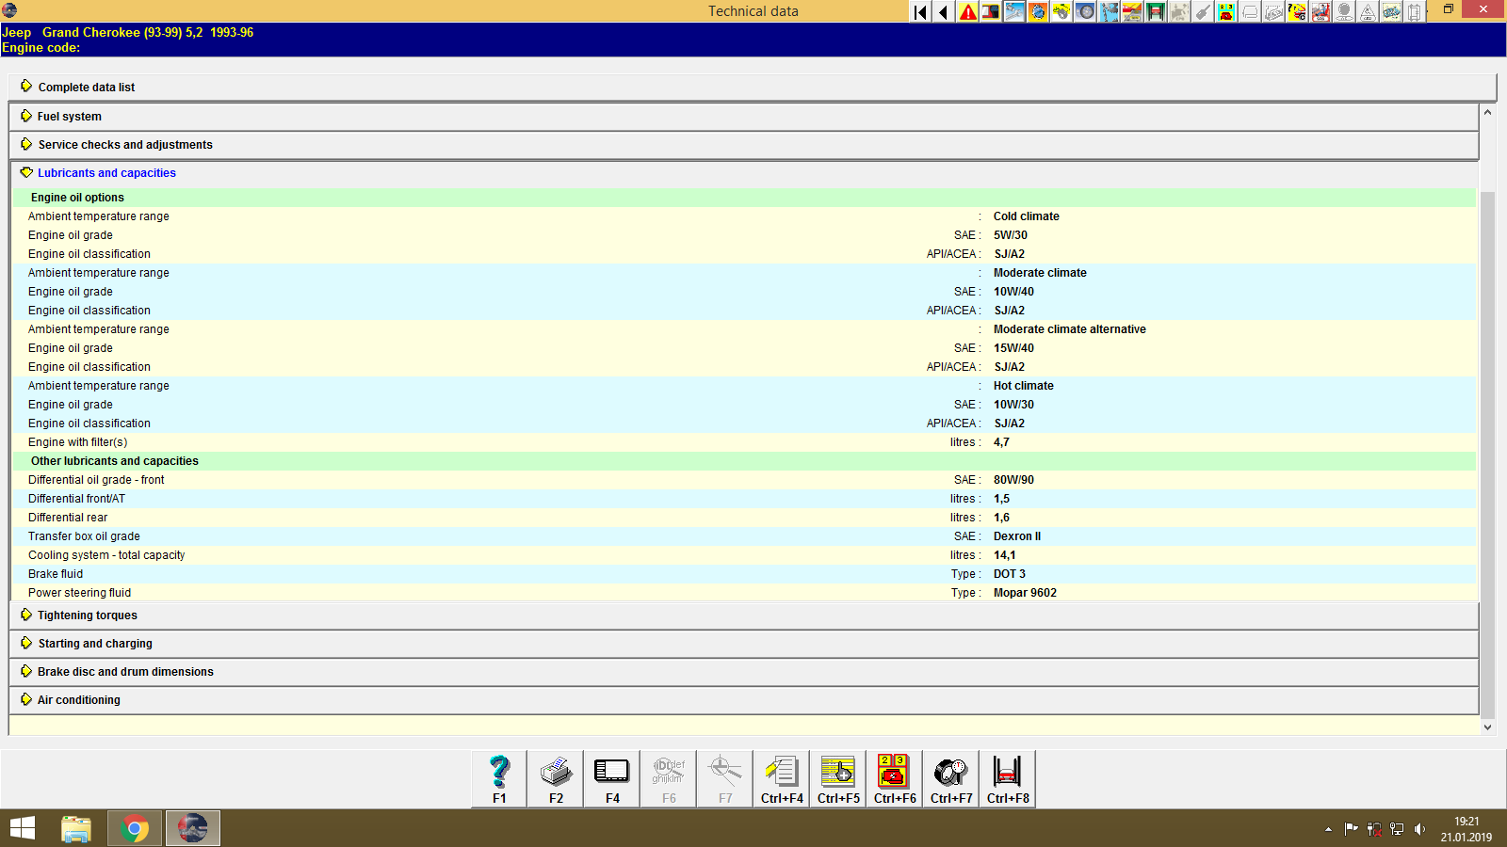Viewport: 1507px width, 847px height.
Task: Click the wheel alignment icon in top toolbar
Action: 1085,12
